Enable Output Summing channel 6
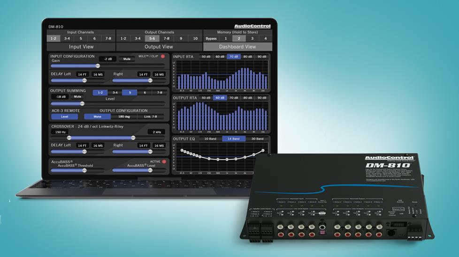Image resolution: width=459 pixels, height=257 pixels. coord(145,93)
